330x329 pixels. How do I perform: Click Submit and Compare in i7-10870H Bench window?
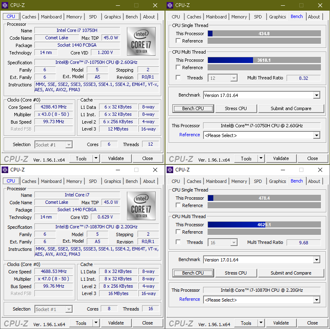(x=291, y=273)
